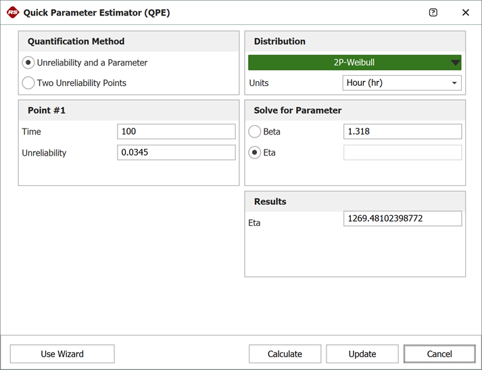Choose Eta as parameter to solve
The width and height of the screenshot is (482, 370).
pyautogui.click(x=255, y=152)
